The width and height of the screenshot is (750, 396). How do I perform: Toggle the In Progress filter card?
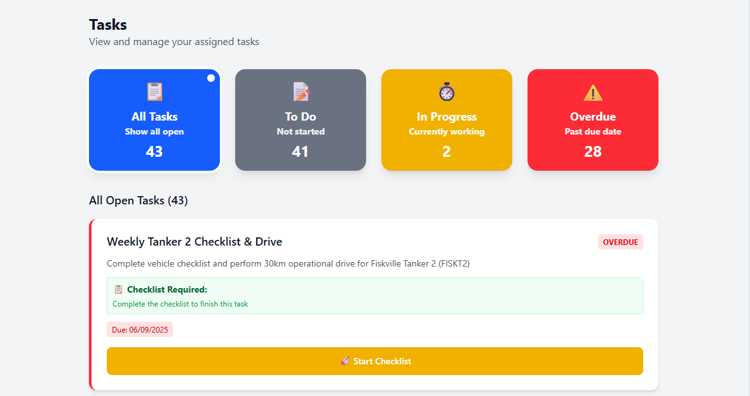tap(446, 120)
